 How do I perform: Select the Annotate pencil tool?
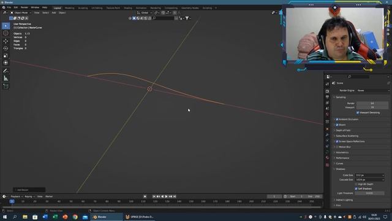pos(6,71)
